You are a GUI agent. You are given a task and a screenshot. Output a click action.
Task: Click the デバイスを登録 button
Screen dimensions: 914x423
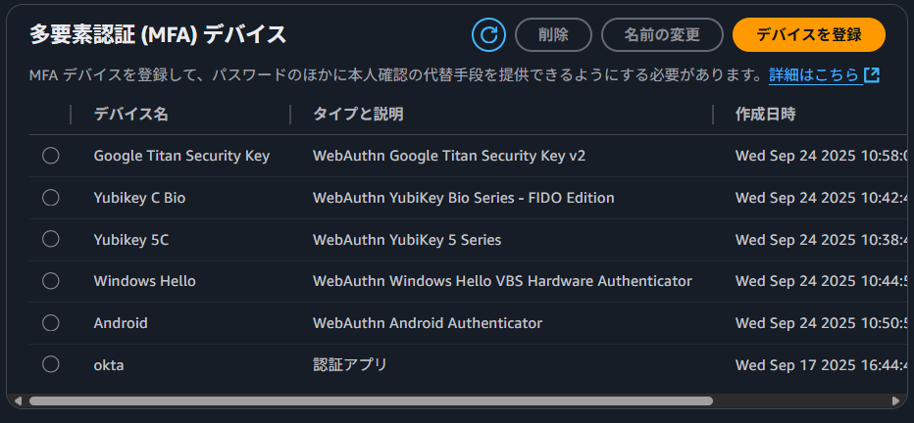(x=808, y=35)
